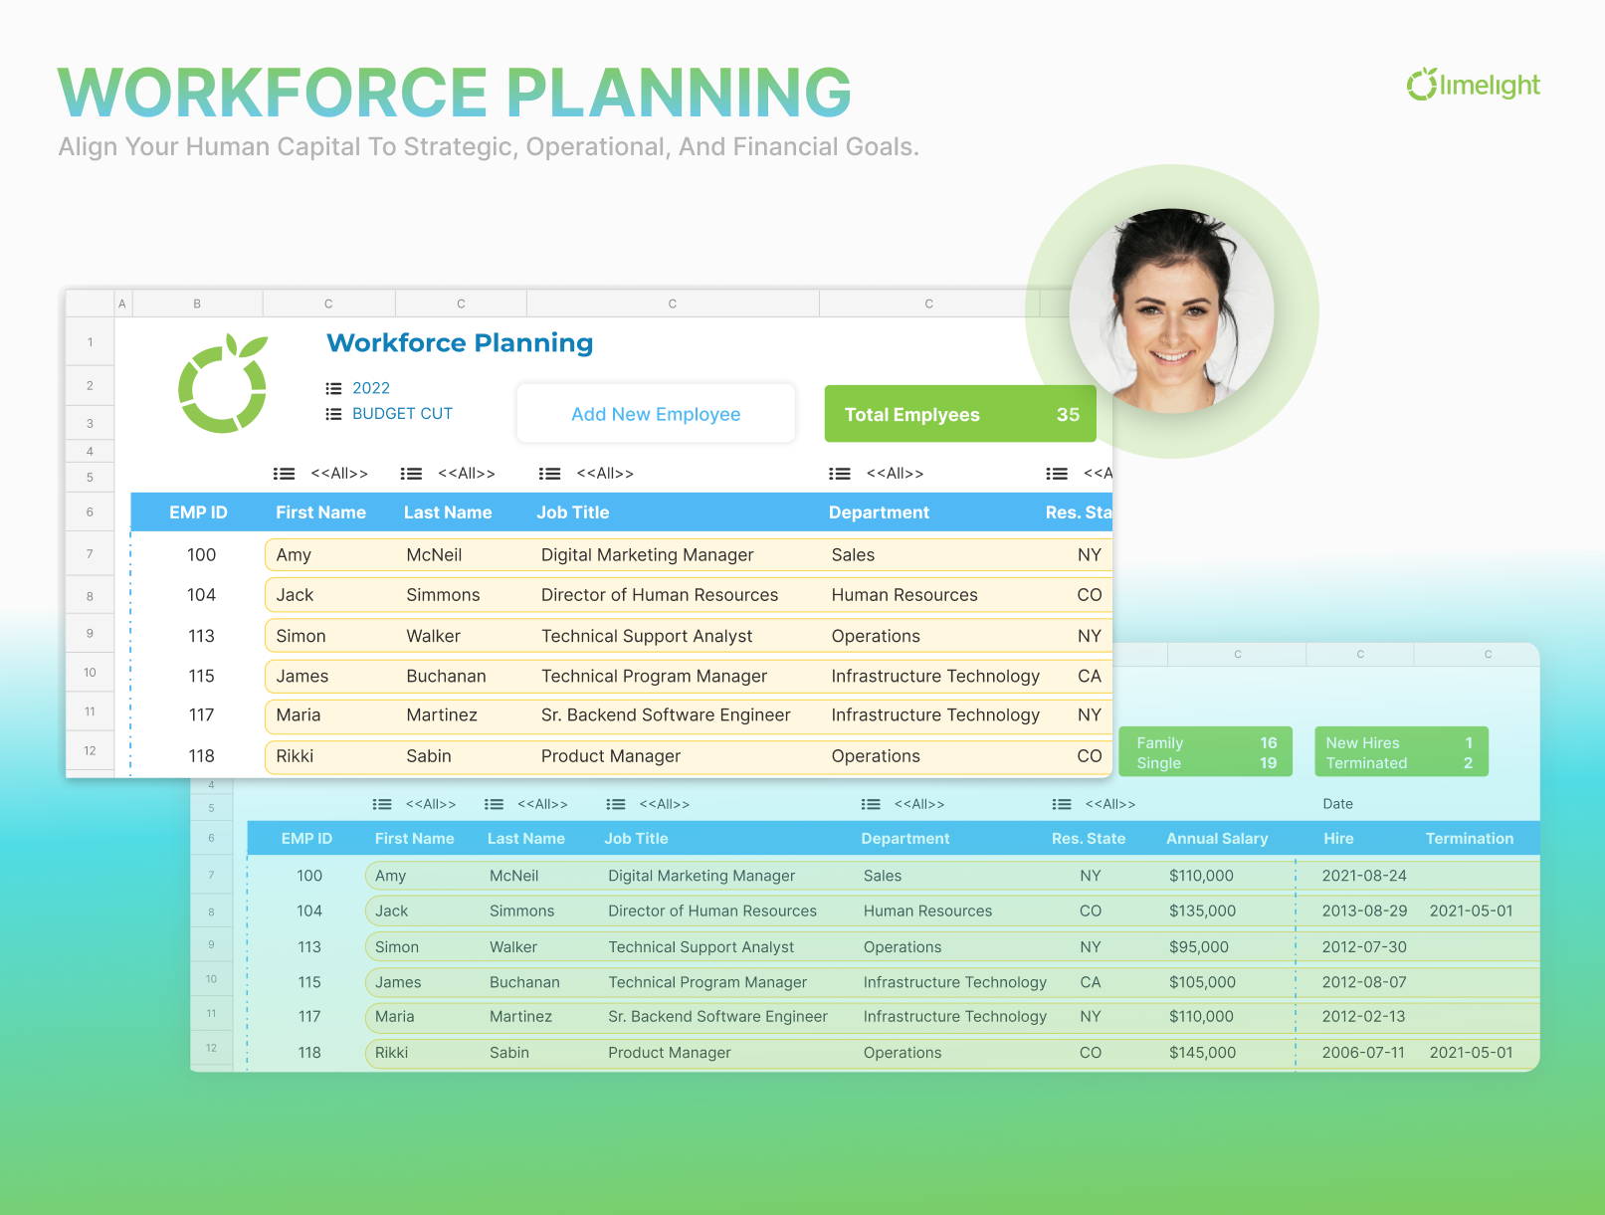Screen dimensions: 1605x1215
Task: Click the First Name filter icon in the rear spreadsheet
Action: [x=382, y=804]
